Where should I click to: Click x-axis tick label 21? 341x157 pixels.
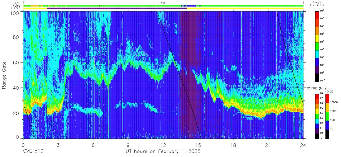(x=268, y=145)
